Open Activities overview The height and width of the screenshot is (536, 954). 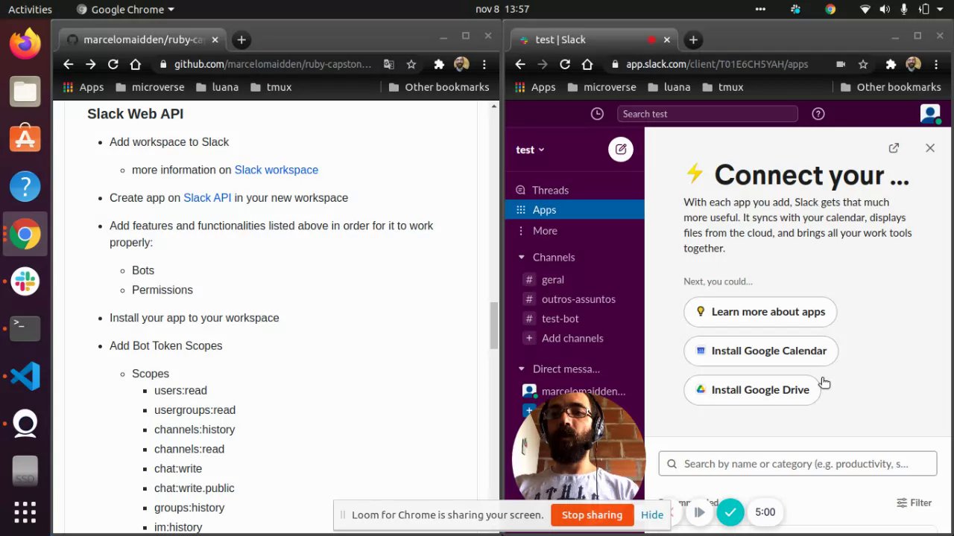pyautogui.click(x=30, y=10)
